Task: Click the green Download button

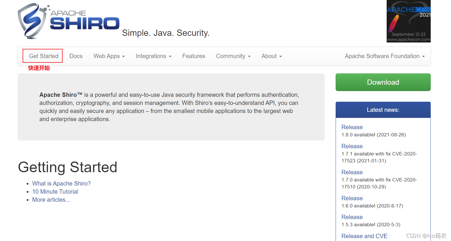Action: click(383, 82)
